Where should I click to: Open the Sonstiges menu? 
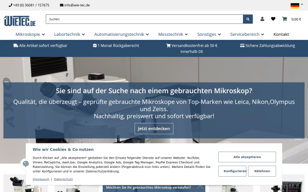click(x=209, y=34)
